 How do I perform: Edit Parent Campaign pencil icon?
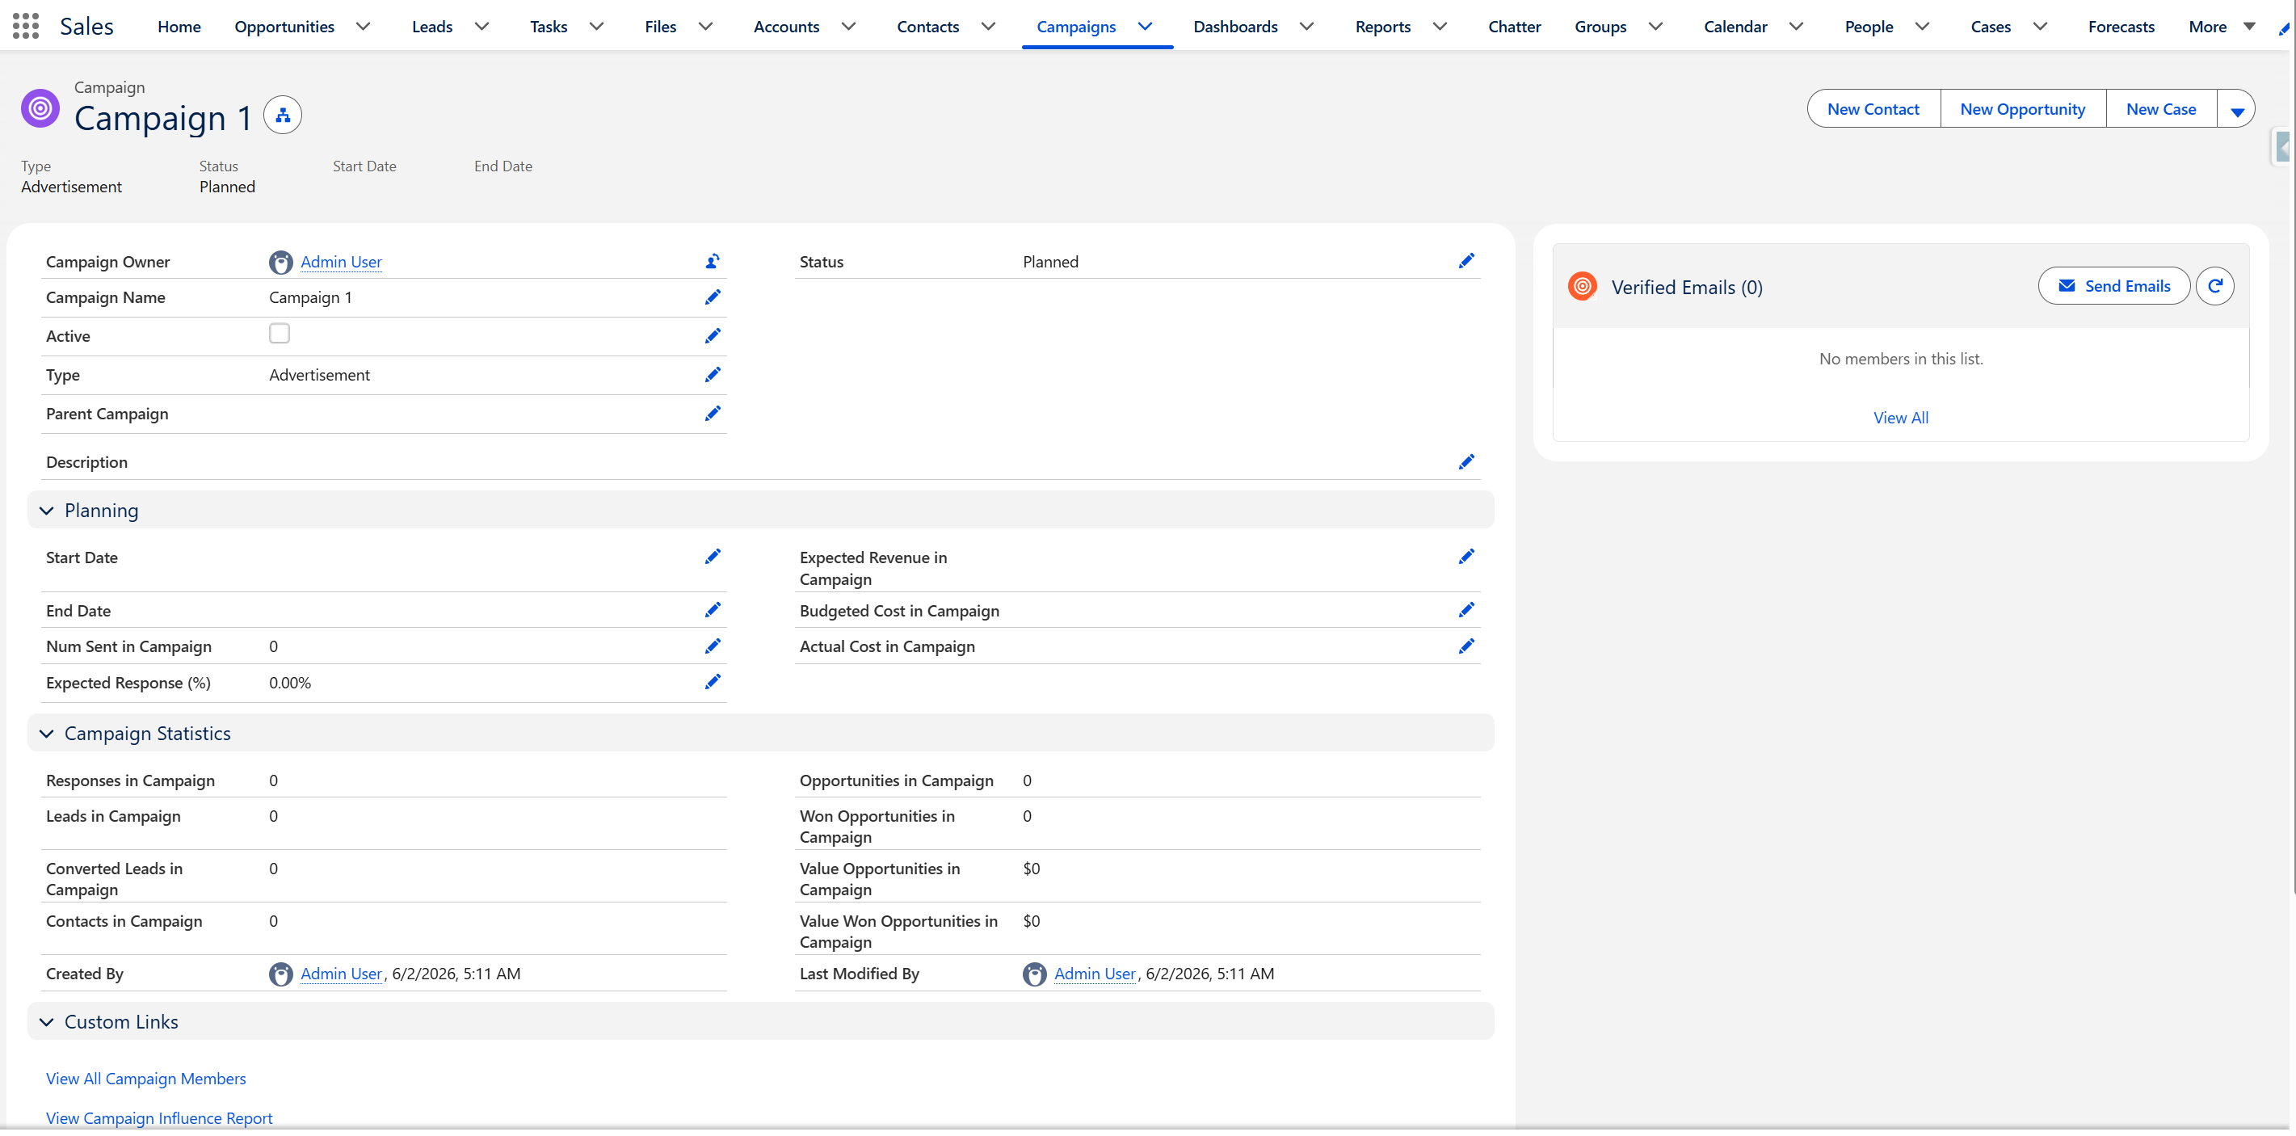pyautogui.click(x=713, y=414)
